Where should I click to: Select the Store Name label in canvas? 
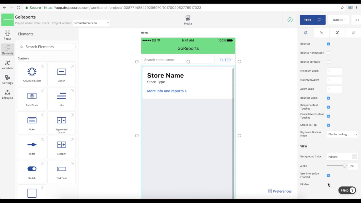point(165,75)
